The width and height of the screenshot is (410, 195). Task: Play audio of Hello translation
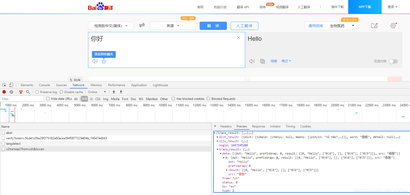[252, 61]
